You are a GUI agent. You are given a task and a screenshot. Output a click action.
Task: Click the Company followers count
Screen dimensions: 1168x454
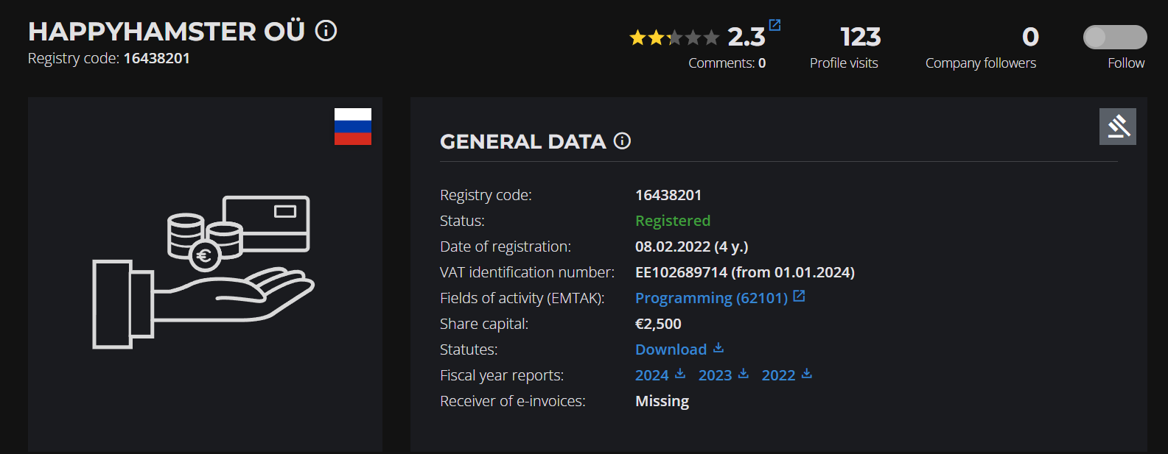coord(1029,37)
